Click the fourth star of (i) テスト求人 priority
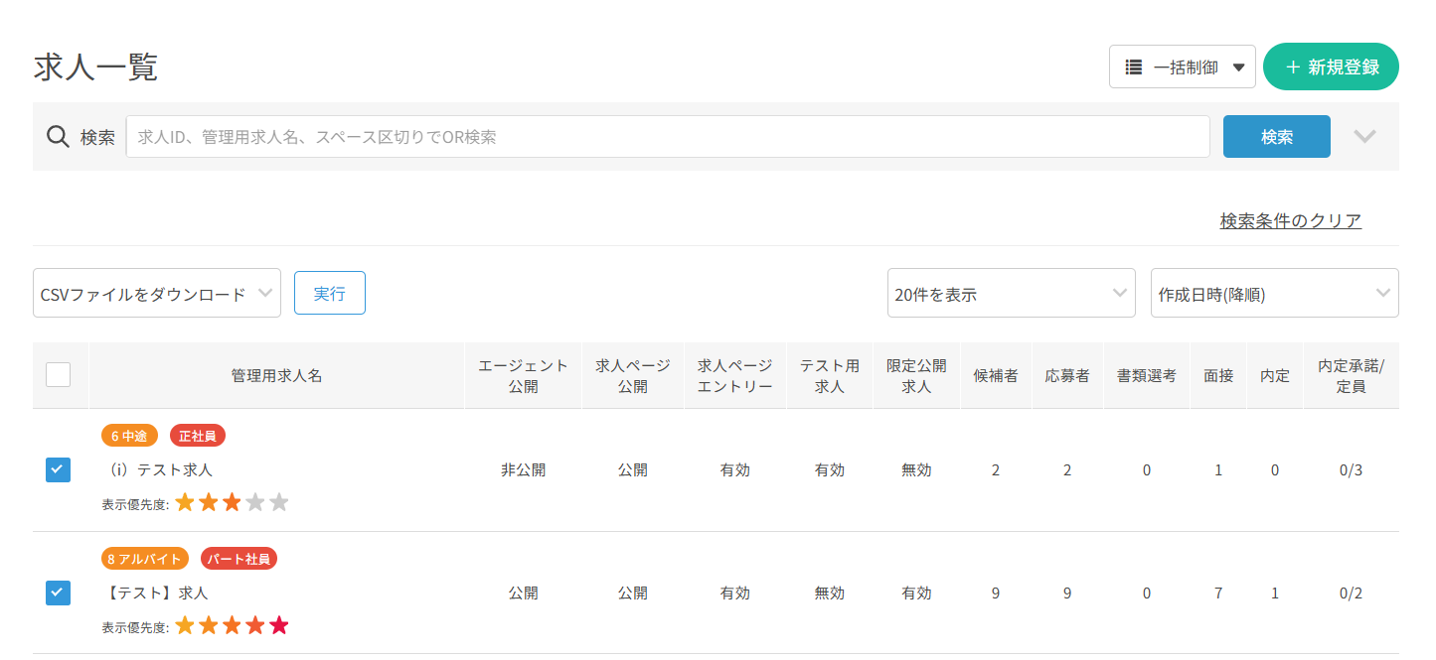Screen dimensions: 1436x660 coord(255,502)
